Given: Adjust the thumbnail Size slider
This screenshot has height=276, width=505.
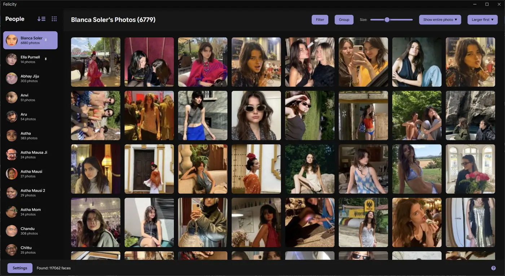Looking at the screenshot, I should click(391, 19).
